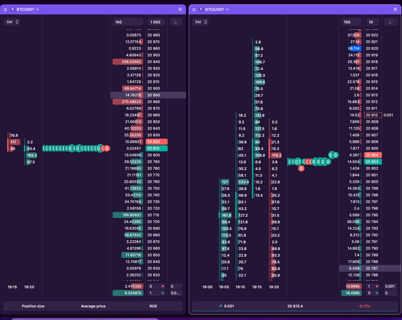This screenshot has width=402, height=320.
Task: Click the 20 815.4 average price value
Action: [295, 306]
